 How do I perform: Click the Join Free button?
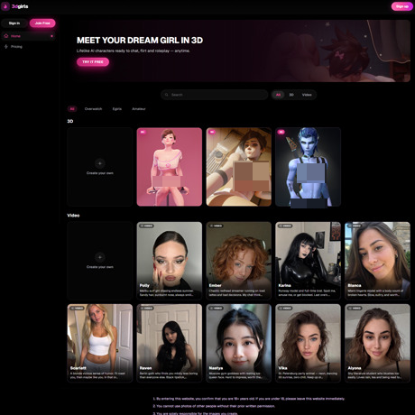tap(42, 23)
